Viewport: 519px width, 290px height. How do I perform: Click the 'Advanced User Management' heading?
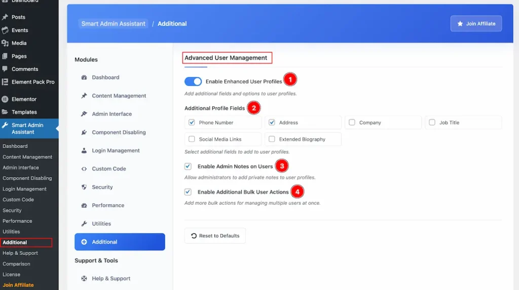click(x=226, y=58)
